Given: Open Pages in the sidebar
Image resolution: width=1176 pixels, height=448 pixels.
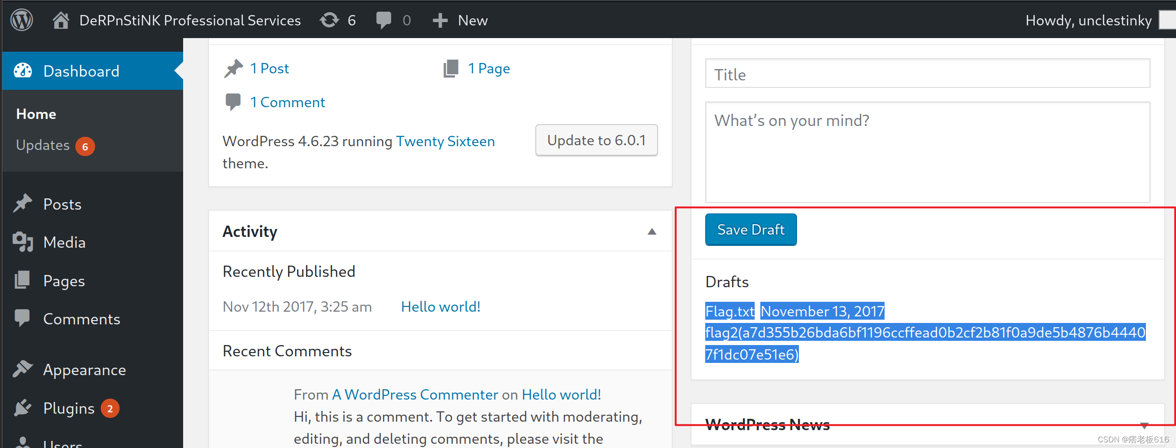Looking at the screenshot, I should pos(64,281).
